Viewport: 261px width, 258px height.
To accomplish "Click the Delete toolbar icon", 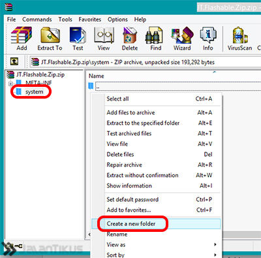I will 130,39.
